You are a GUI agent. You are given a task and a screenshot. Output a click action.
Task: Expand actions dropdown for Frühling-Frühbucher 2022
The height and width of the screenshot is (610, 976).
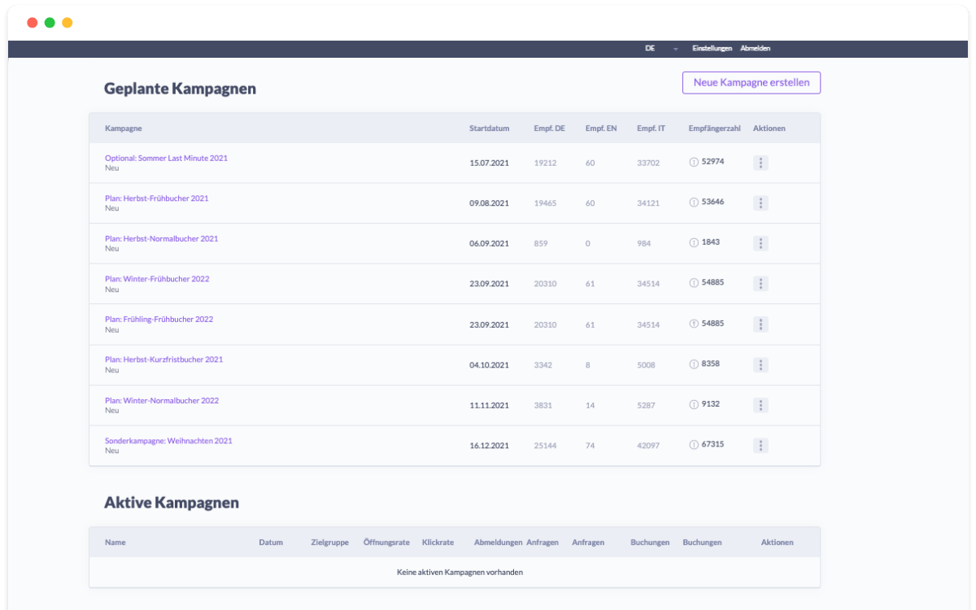click(760, 324)
